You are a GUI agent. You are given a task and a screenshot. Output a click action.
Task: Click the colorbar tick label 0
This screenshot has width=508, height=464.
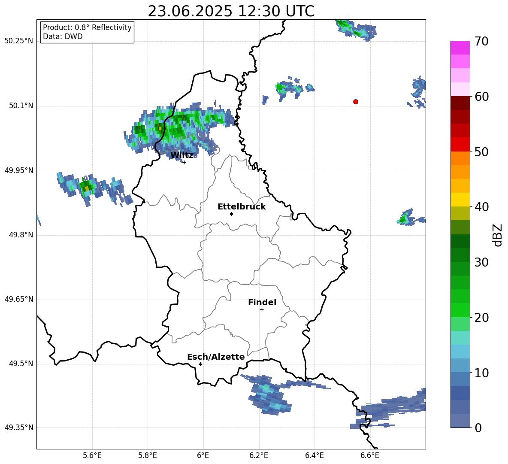tap(478, 428)
